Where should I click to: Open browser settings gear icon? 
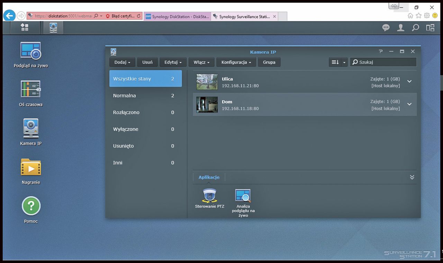(x=427, y=16)
